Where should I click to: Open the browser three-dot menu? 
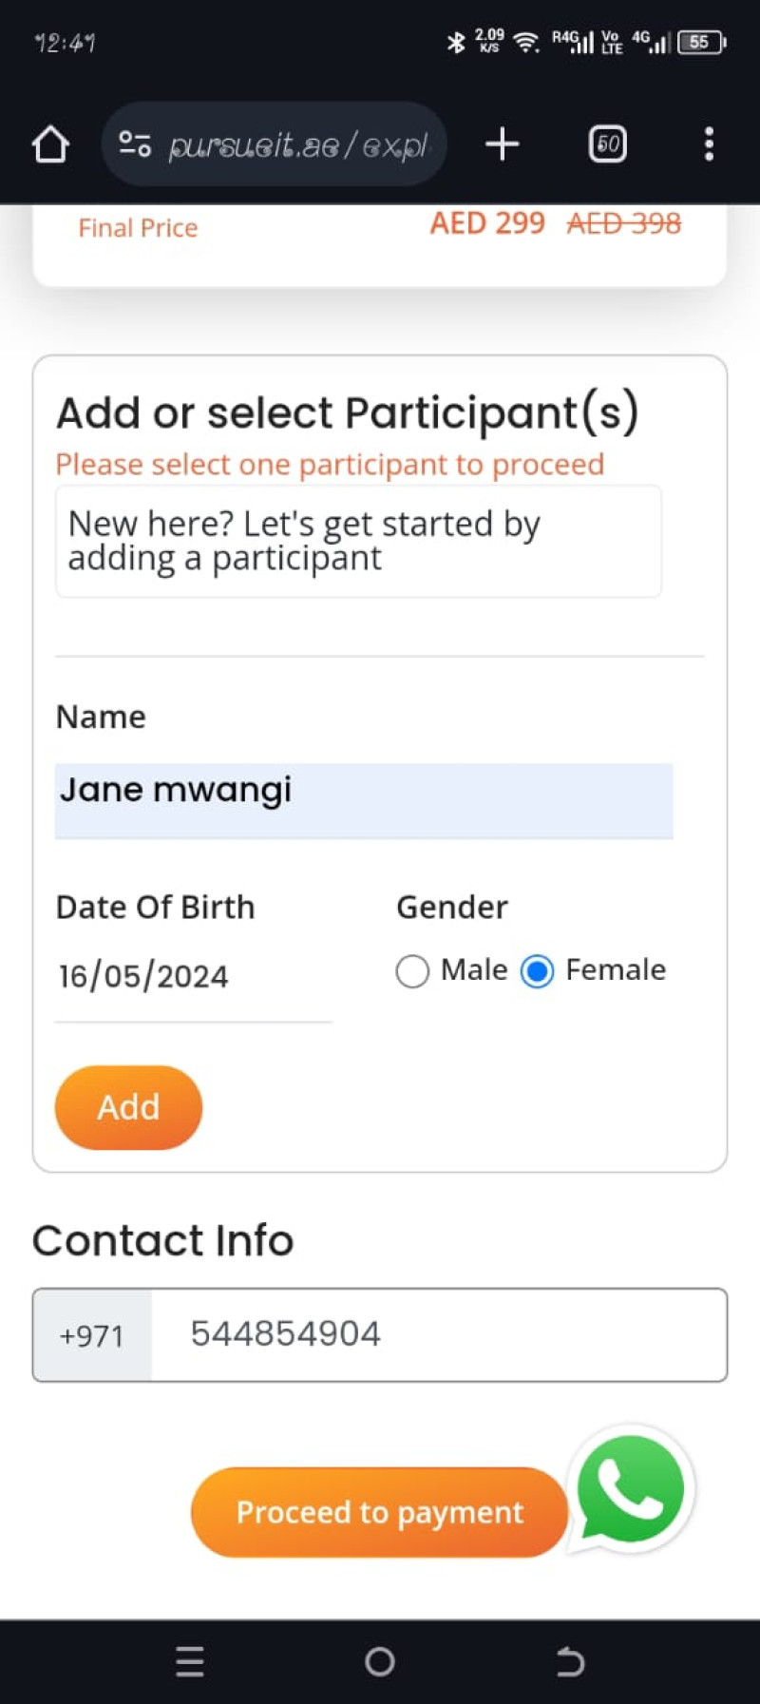[x=708, y=144]
